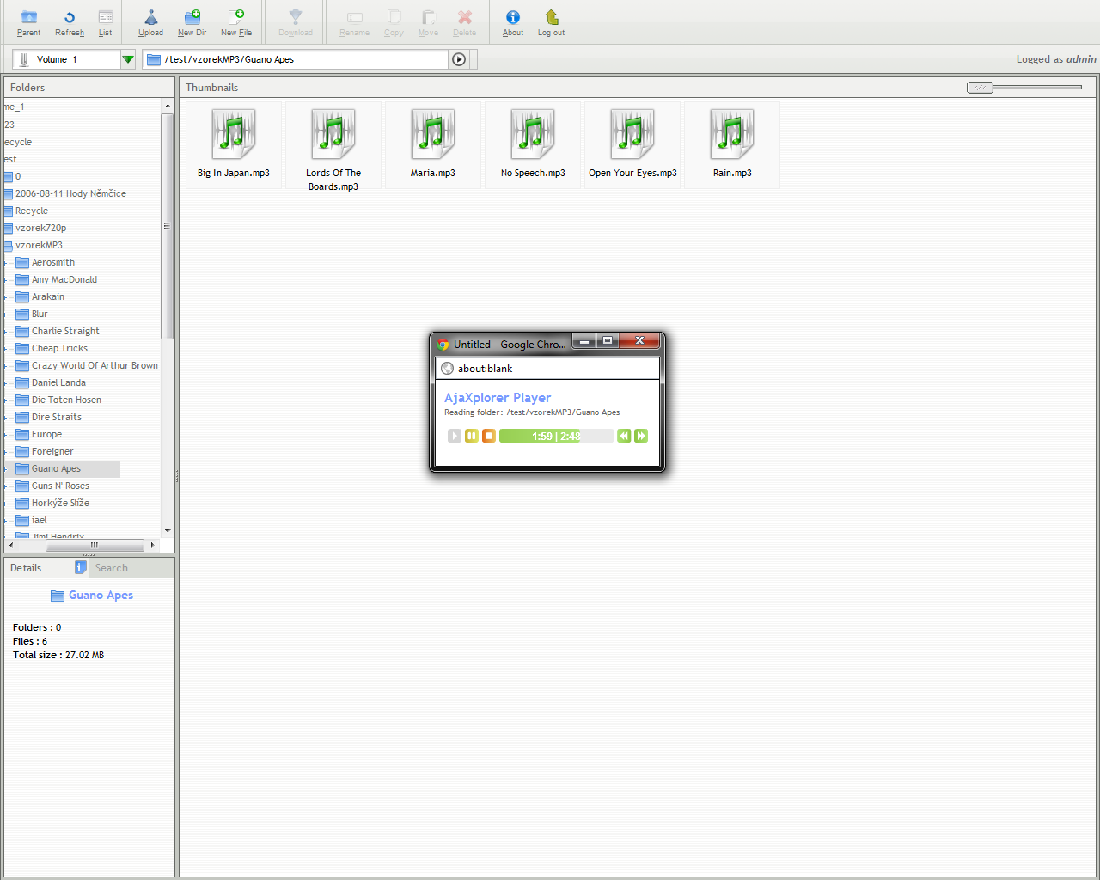The width and height of the screenshot is (1100, 880).
Task: Create a New Dir
Action: tap(192, 23)
